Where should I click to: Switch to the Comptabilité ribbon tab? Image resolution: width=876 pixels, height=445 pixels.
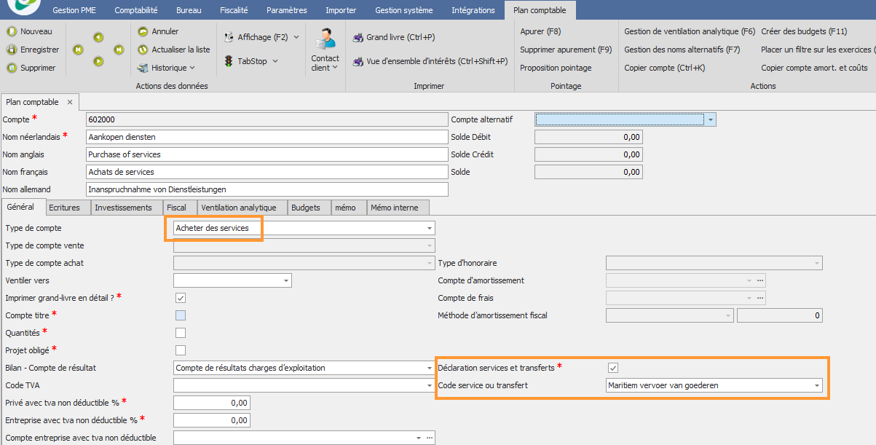pyautogui.click(x=135, y=10)
